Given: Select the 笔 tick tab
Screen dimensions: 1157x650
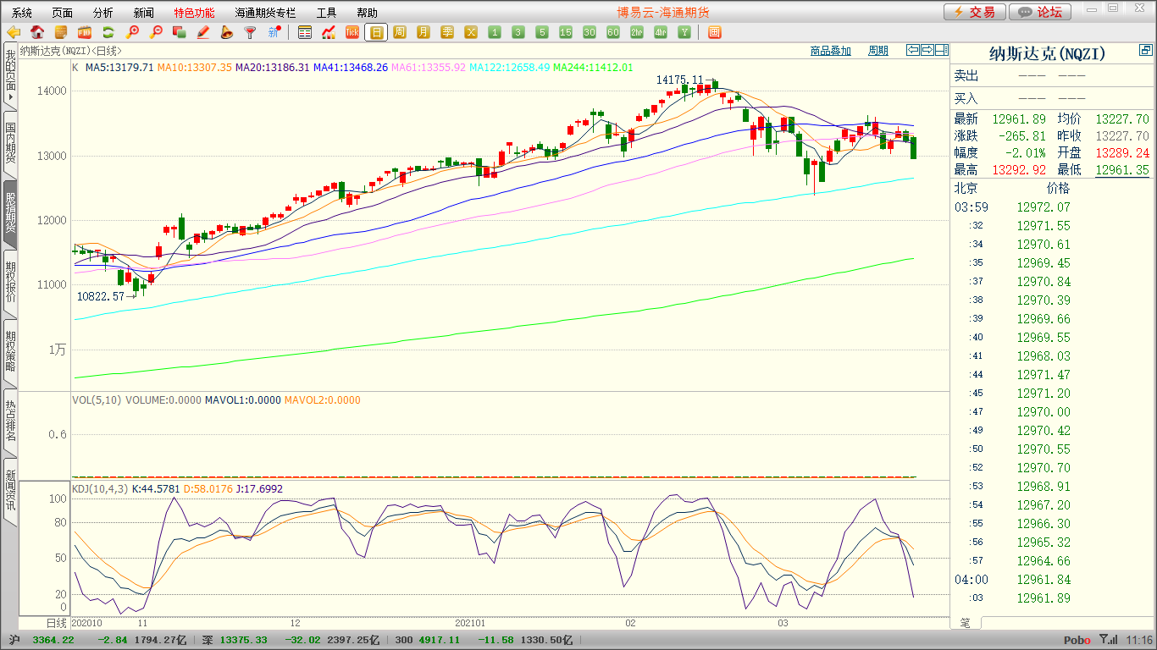Looking at the screenshot, I should [966, 623].
